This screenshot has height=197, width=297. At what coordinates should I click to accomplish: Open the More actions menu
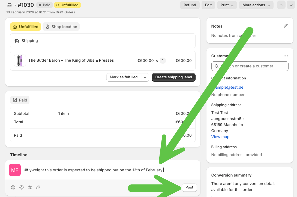point(256,5)
